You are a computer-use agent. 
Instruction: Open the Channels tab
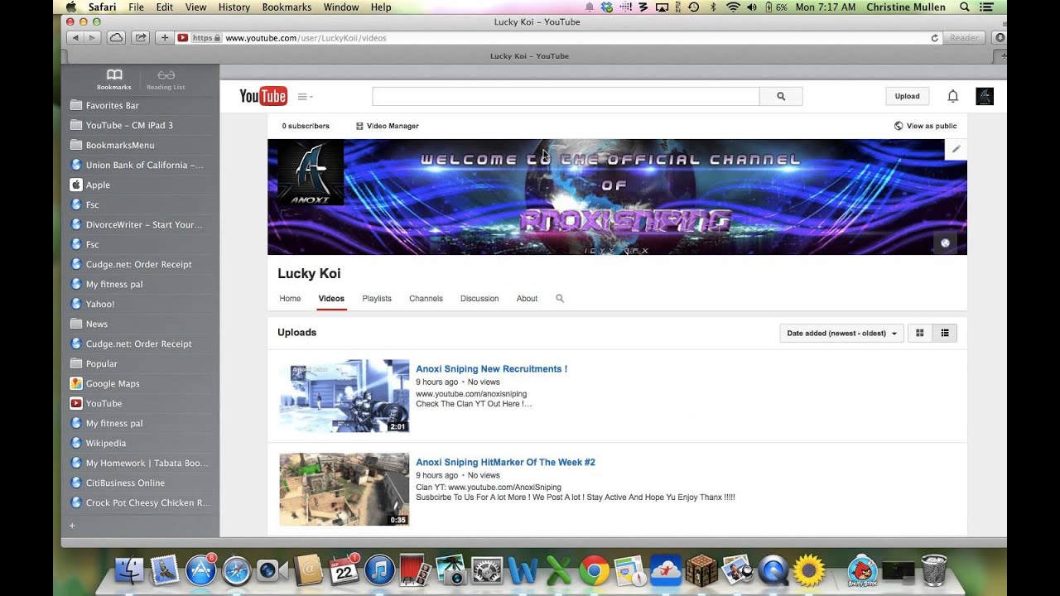pyautogui.click(x=426, y=298)
